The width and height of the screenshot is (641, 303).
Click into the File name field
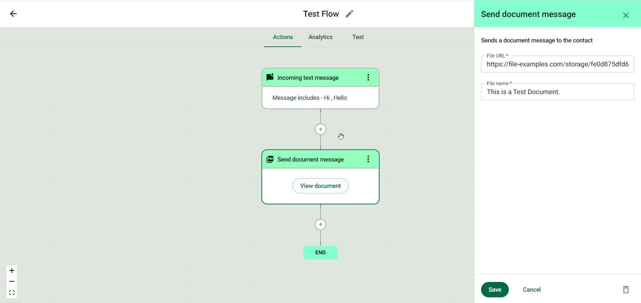558,92
